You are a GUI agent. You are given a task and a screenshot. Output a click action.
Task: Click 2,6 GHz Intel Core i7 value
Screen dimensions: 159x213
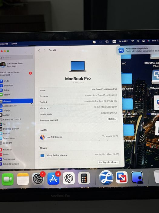[101, 95]
